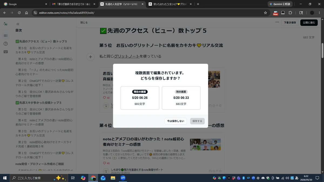Collapse the table of contents sidebar
The height and width of the screenshot is (182, 324).
tap(18, 24)
